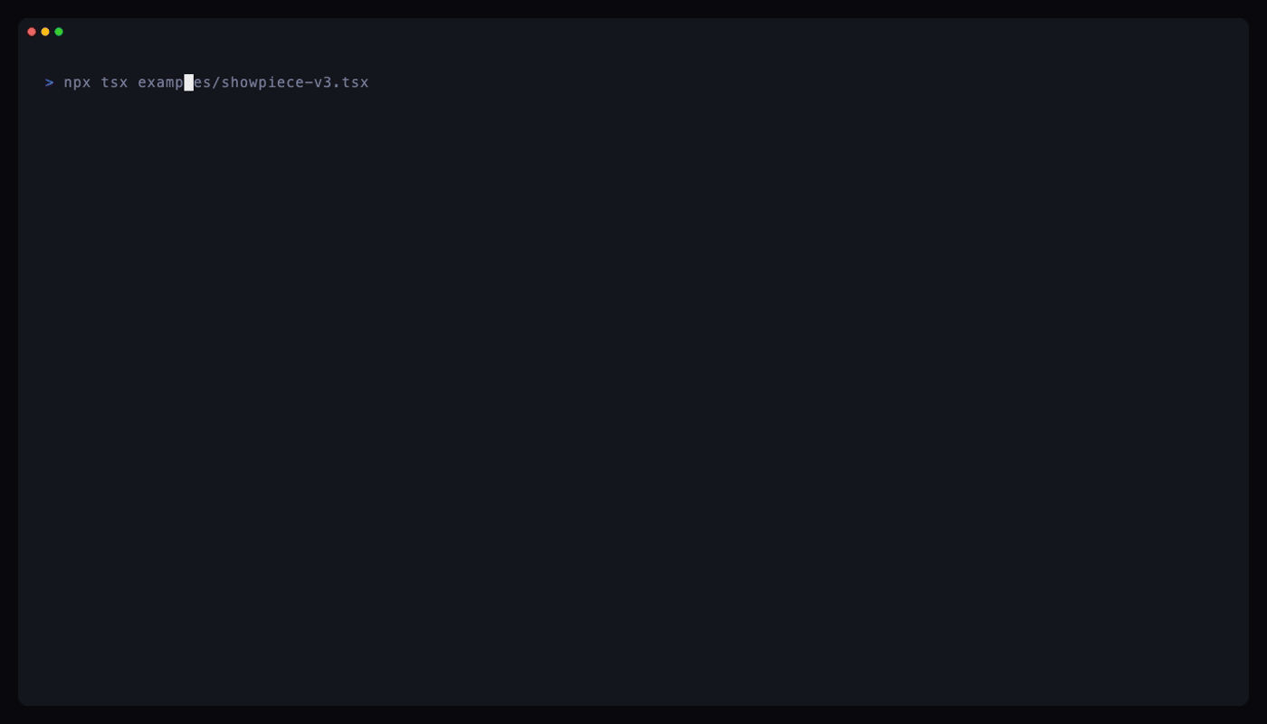Screen dimensions: 1267x724
Task: Click the dark backdrop outside the terminal window
Action: [x=633, y=715]
